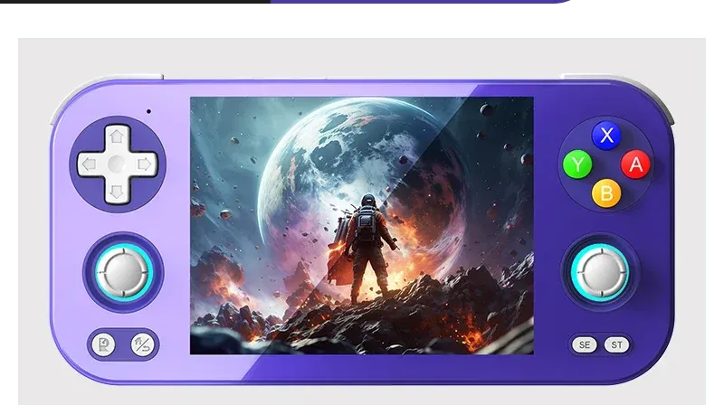The image size is (724, 405).
Task: Click the D-pad right arrow
Action: 145,164
